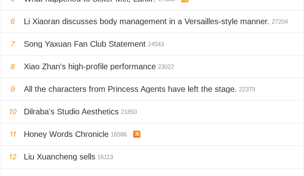This screenshot has height=176, width=304.
Task: Click the heat count 27204
Action: pos(280,22)
